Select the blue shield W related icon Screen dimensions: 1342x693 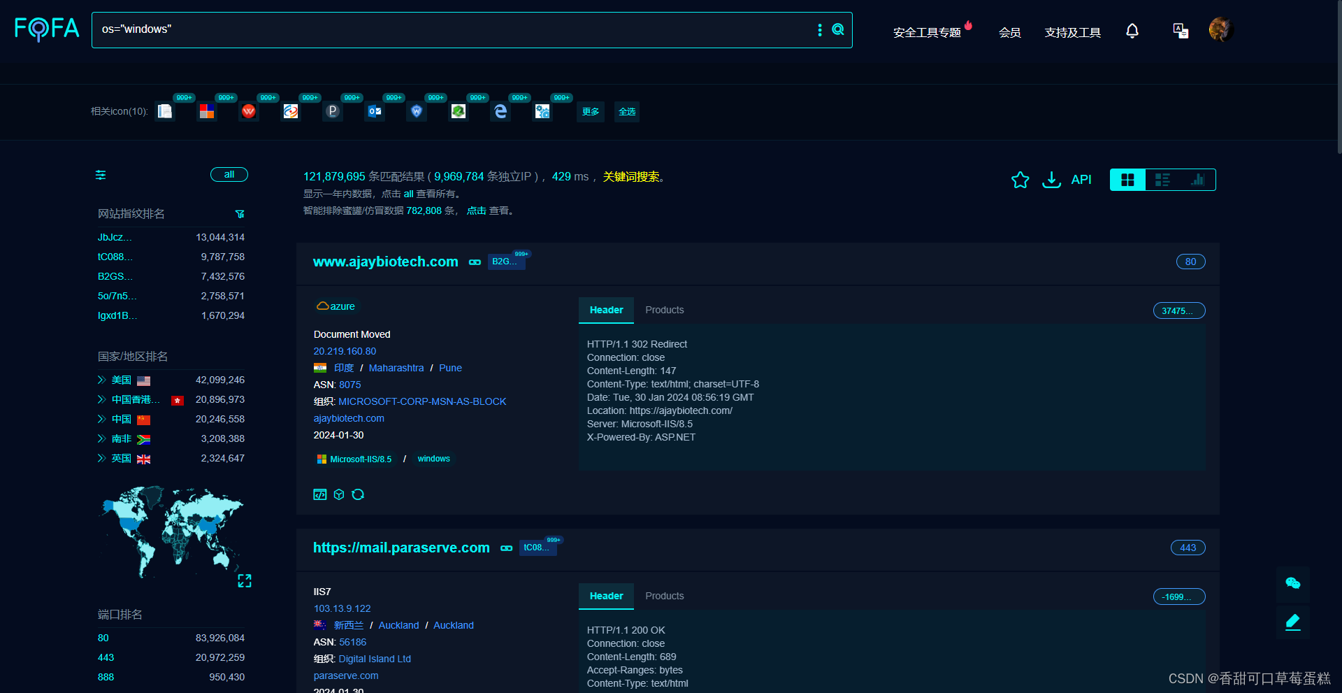[417, 111]
